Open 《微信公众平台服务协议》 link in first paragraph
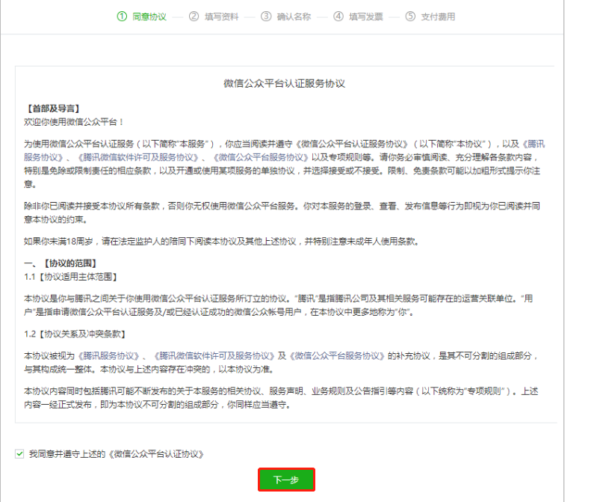The height and width of the screenshot is (502, 597). (261, 157)
